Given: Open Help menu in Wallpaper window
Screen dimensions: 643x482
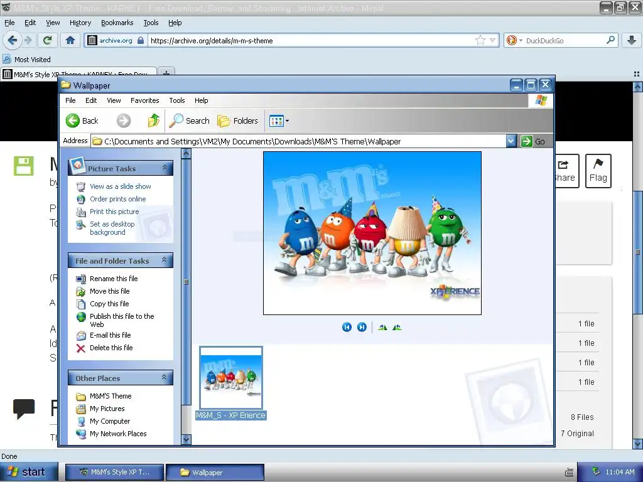Looking at the screenshot, I should pos(201,100).
